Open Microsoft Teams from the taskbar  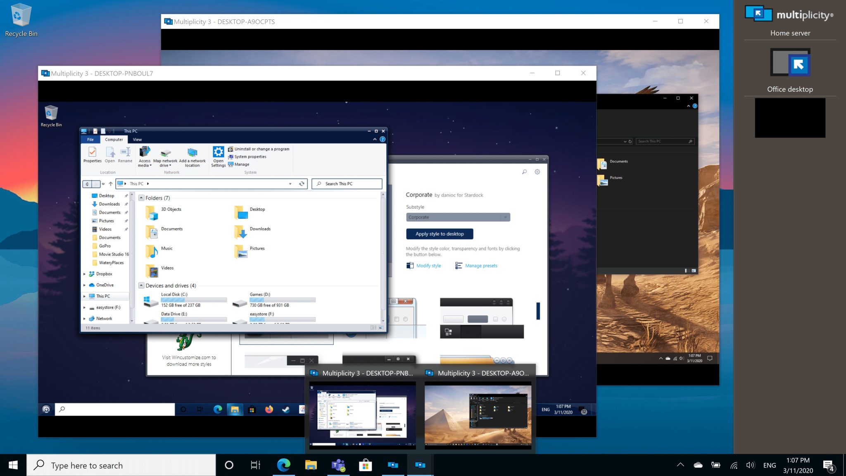338,465
